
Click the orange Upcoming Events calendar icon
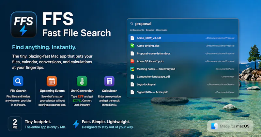pyautogui.click(x=52, y=81)
